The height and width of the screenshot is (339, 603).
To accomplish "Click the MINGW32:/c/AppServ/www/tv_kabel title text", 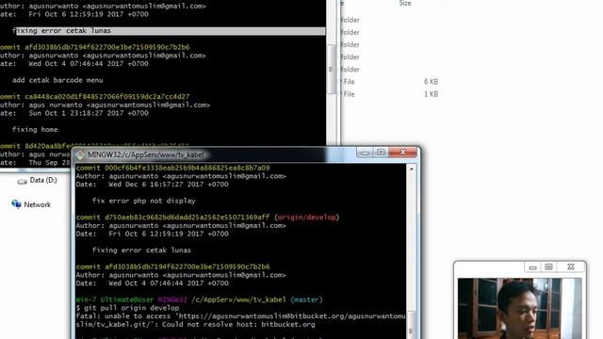I will click(x=146, y=154).
